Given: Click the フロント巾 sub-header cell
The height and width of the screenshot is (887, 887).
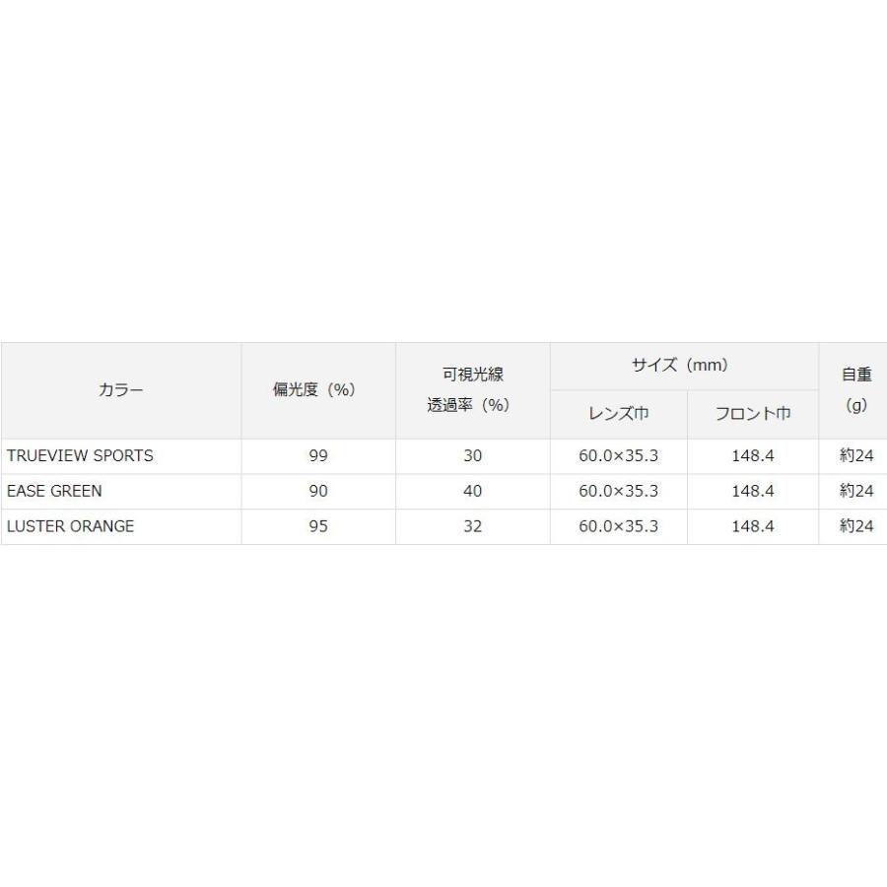Looking at the screenshot, I should [x=752, y=414].
